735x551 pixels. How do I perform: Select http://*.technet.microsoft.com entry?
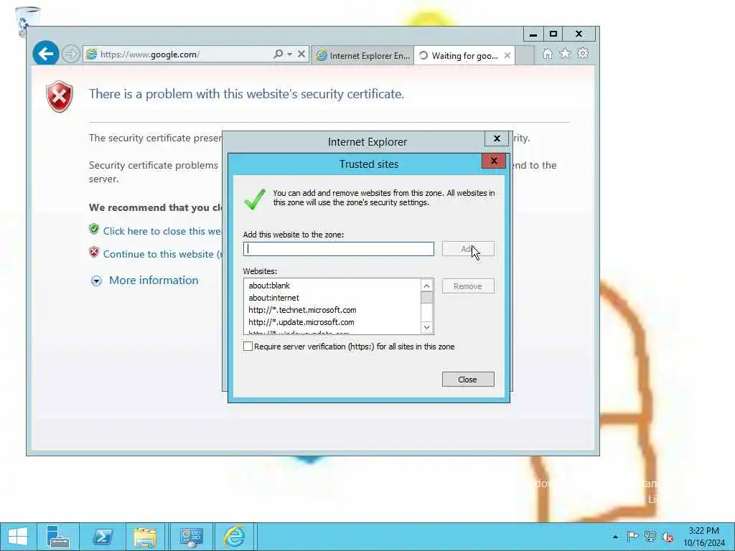click(332, 310)
